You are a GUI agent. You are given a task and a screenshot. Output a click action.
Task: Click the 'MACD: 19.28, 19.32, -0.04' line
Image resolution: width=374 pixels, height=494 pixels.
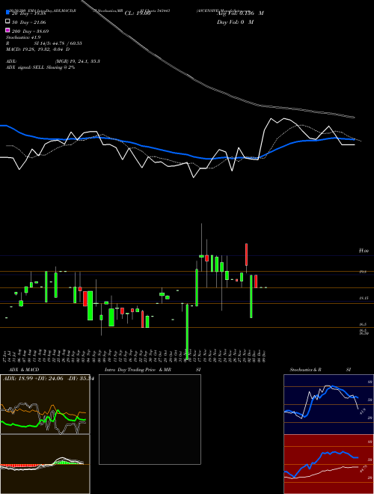pyautogui.click(x=38, y=49)
